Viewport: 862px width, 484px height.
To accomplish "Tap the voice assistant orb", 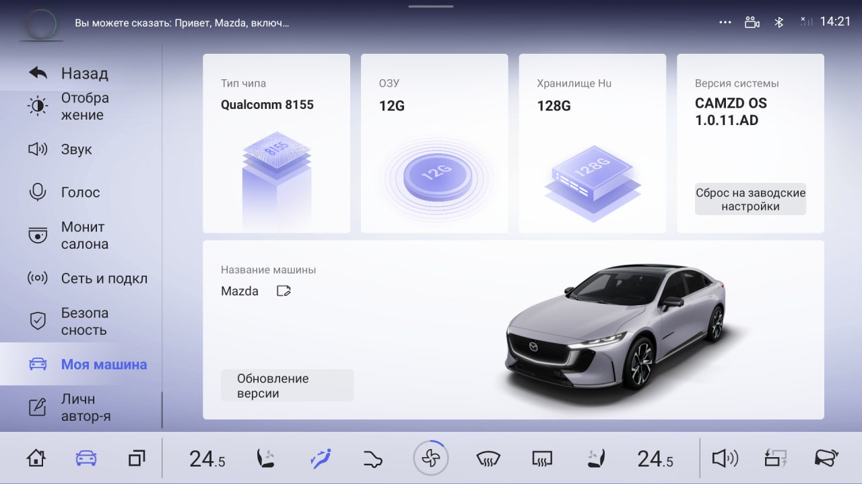I will pyautogui.click(x=41, y=24).
